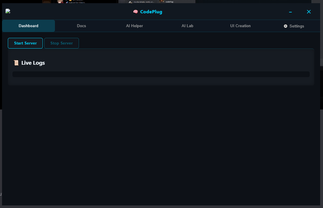Click the brain emoji in the title bar

(x=135, y=12)
